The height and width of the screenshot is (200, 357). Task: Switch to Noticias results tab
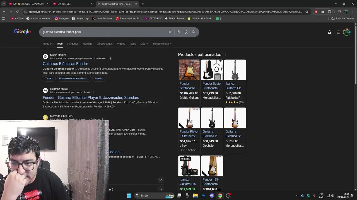(87, 44)
